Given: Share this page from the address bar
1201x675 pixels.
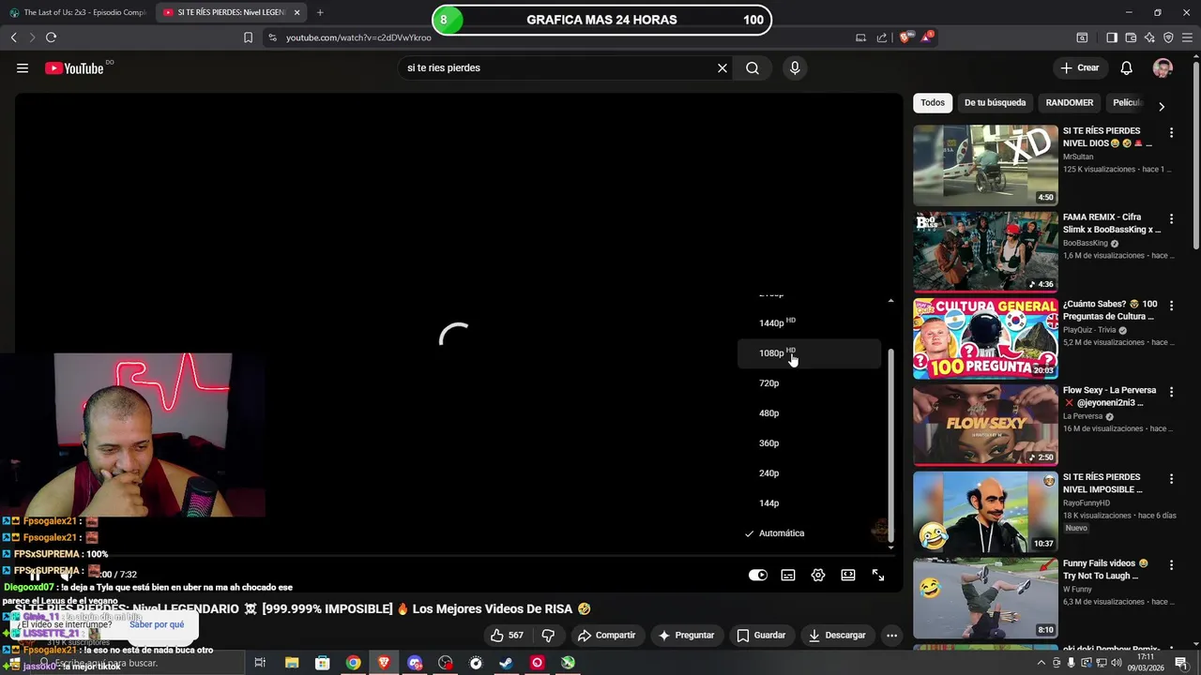Looking at the screenshot, I should (882, 37).
